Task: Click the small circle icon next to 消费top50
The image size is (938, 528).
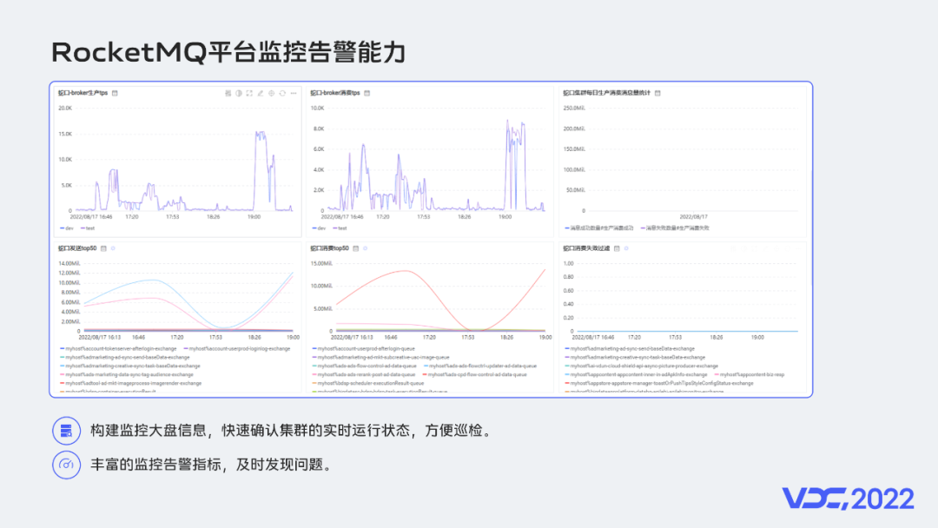Action: tap(366, 248)
